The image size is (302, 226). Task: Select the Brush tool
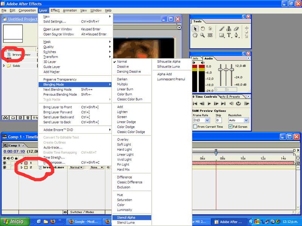point(222,29)
